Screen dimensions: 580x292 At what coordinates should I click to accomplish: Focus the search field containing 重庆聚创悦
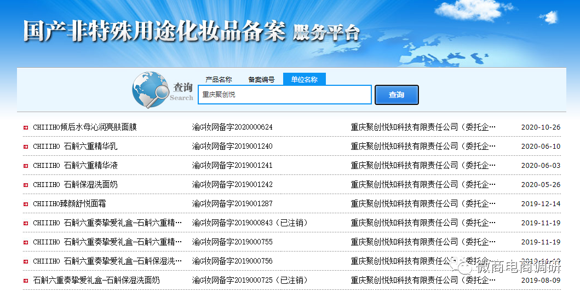point(284,95)
